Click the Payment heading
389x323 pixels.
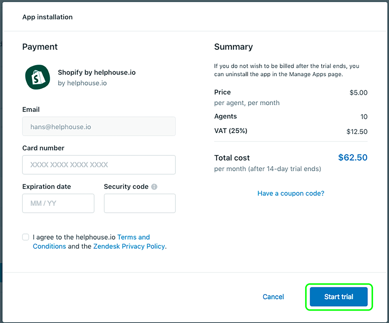[40, 47]
